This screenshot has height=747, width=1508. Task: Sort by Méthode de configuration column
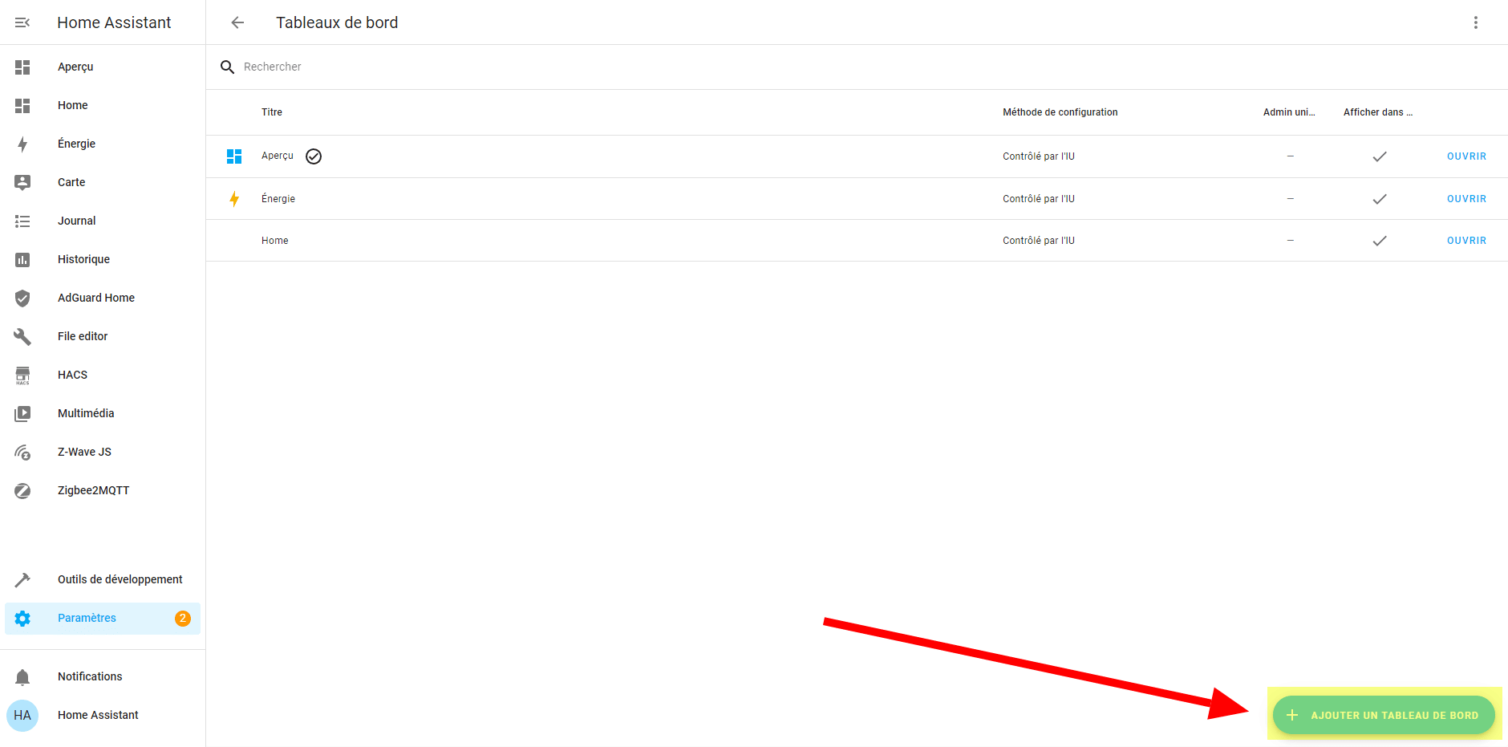pyautogui.click(x=1060, y=112)
